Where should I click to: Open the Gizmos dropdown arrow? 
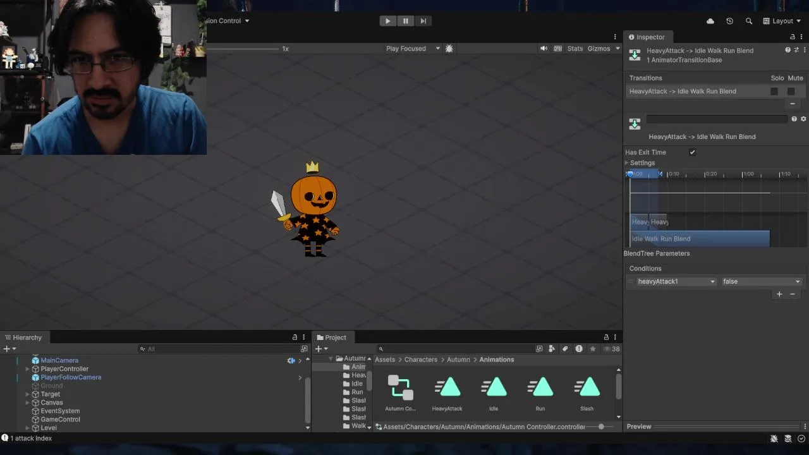[617, 49]
